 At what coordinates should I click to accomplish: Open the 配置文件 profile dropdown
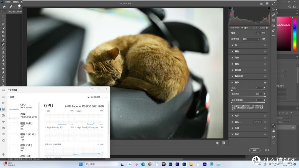point(251,39)
